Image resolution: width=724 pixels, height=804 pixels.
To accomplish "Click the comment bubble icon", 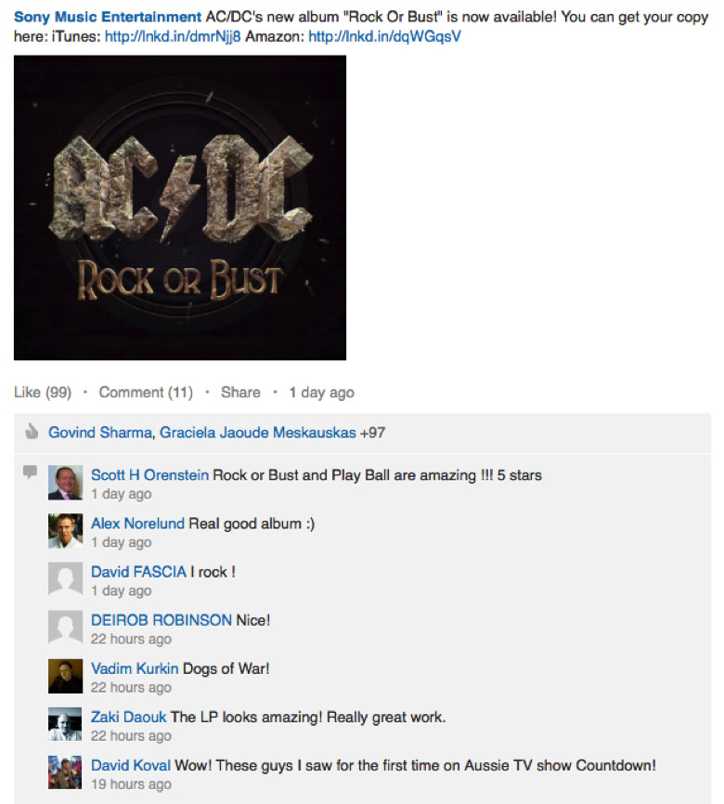I will tap(31, 472).
